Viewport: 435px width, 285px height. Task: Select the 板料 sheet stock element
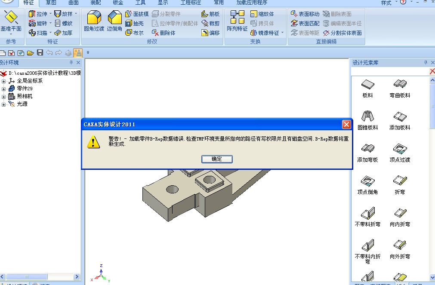367,89
